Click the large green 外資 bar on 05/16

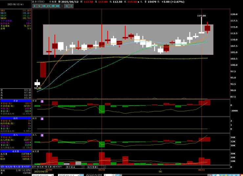[102, 109]
